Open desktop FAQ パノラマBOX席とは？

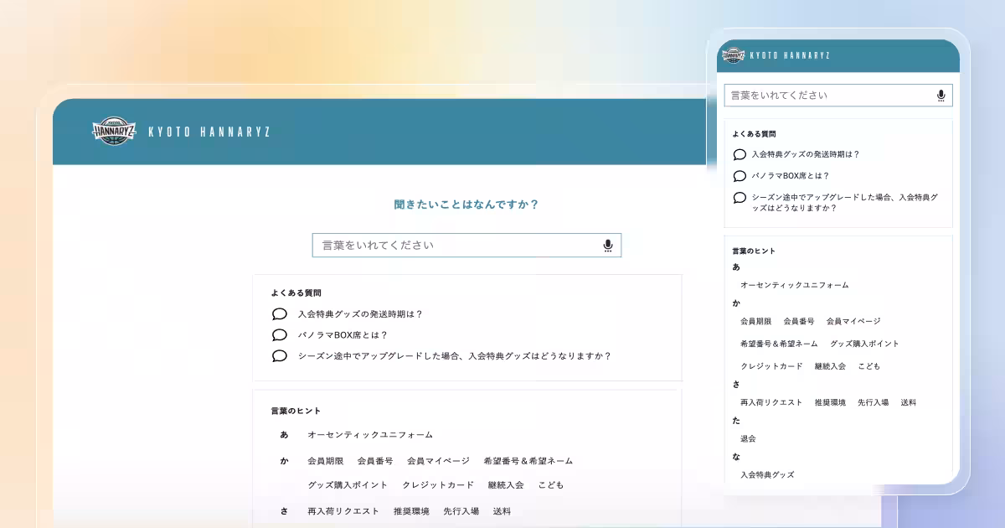(343, 335)
